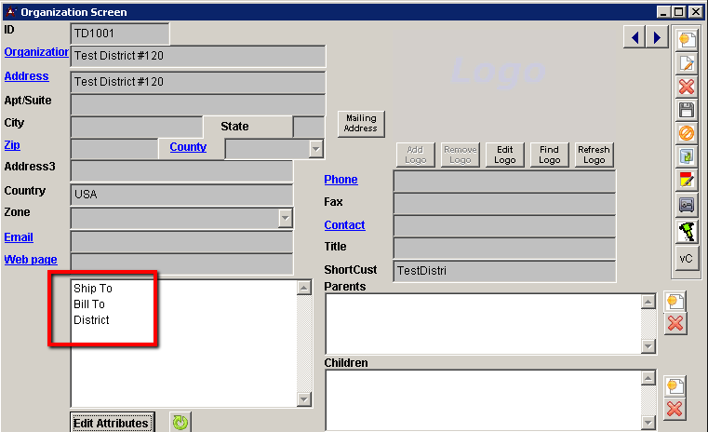
Task: Open the Email link label
Action: point(19,237)
